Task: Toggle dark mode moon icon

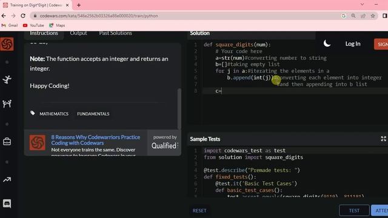Action: tap(327, 44)
